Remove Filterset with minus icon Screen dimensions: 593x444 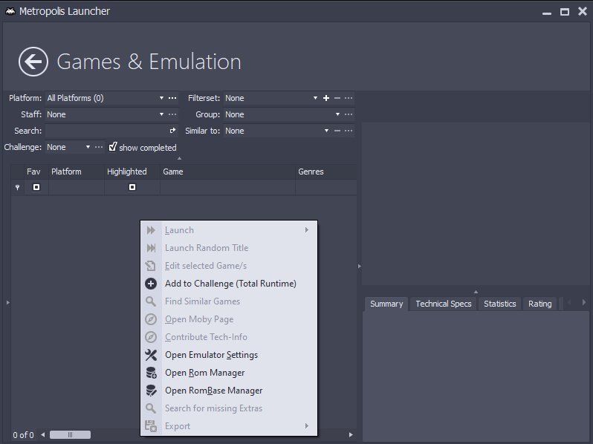pyautogui.click(x=337, y=98)
